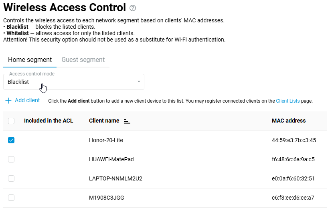Switch to the Home segment tab

[x=30, y=60]
